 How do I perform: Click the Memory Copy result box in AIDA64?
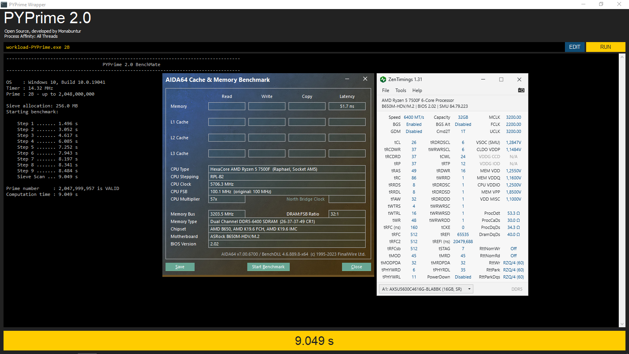tap(307, 106)
